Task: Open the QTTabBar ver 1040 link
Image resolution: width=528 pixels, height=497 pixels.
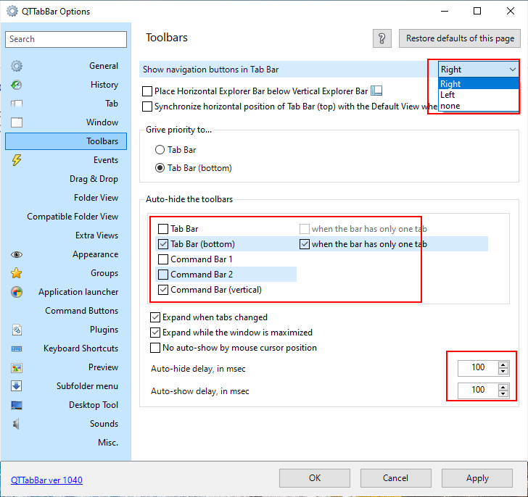Action: [x=46, y=480]
